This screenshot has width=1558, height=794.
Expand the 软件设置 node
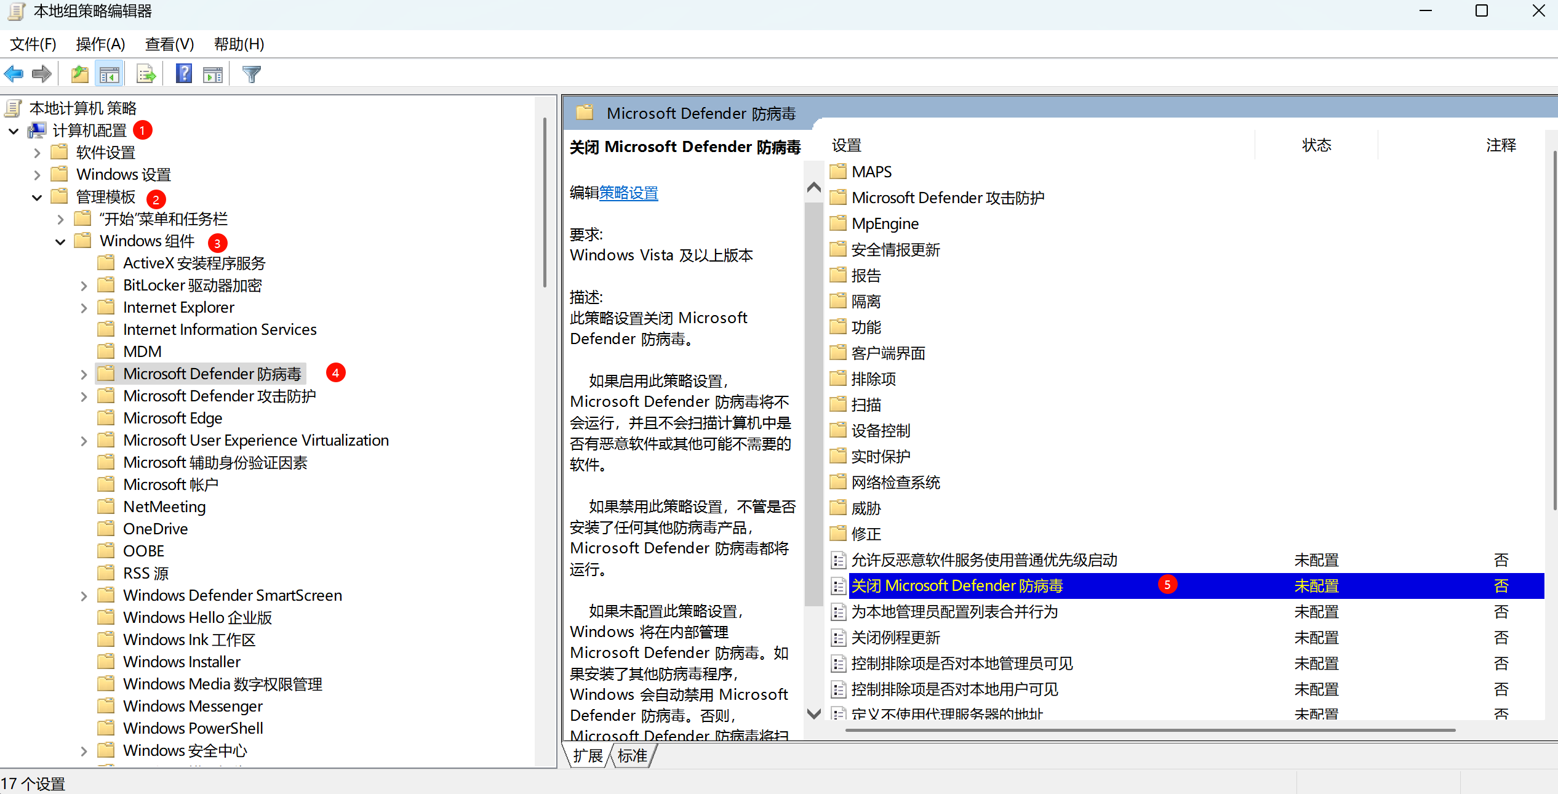pos(37,153)
